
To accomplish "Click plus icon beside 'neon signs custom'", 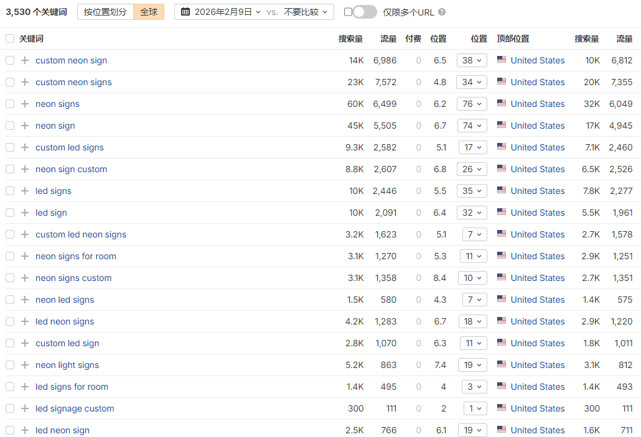I will point(25,278).
